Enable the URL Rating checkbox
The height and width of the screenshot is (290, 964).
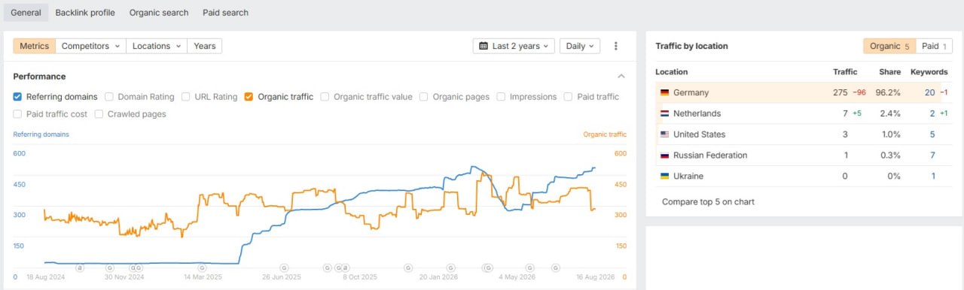click(186, 97)
